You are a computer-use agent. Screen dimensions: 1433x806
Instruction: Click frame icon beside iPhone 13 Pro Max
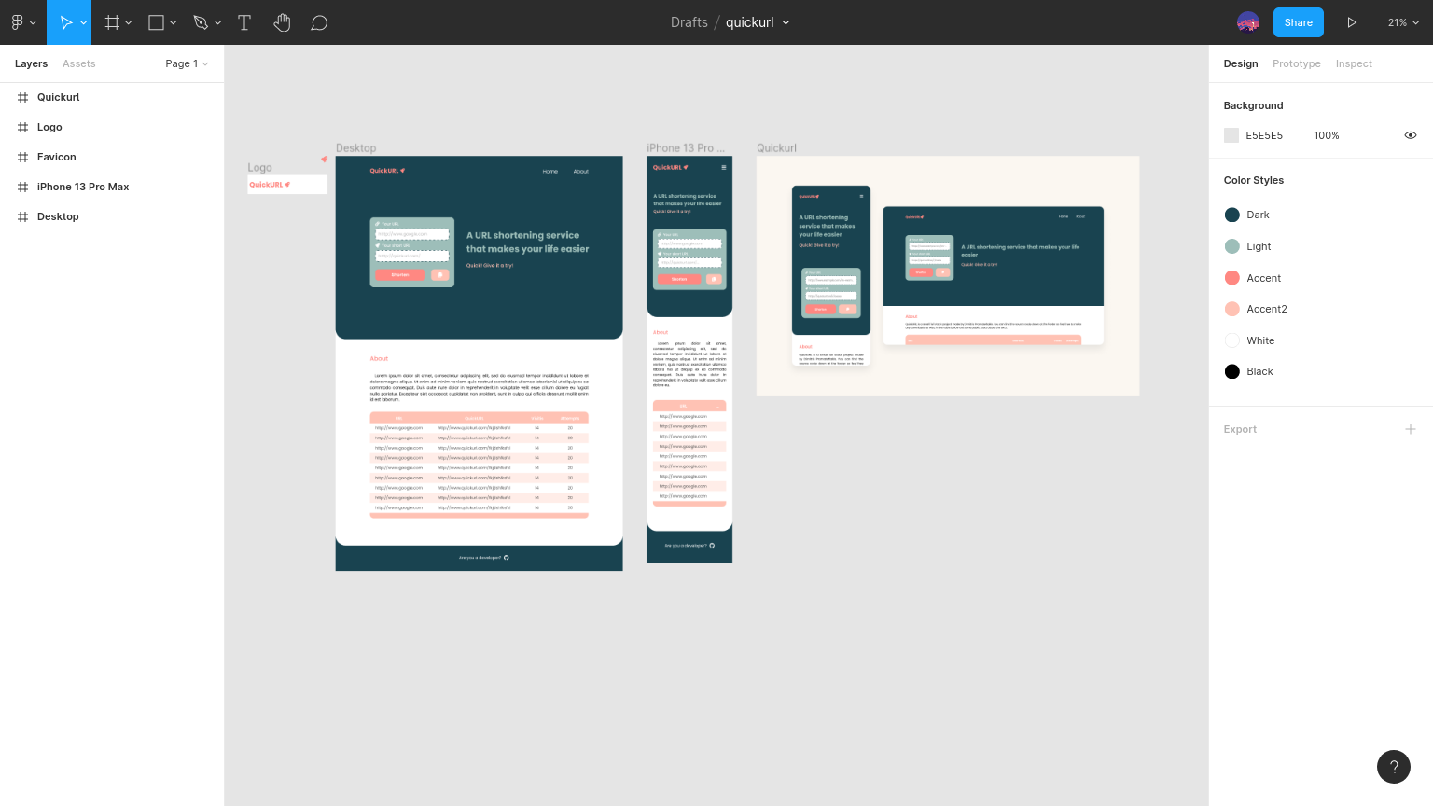(x=22, y=187)
